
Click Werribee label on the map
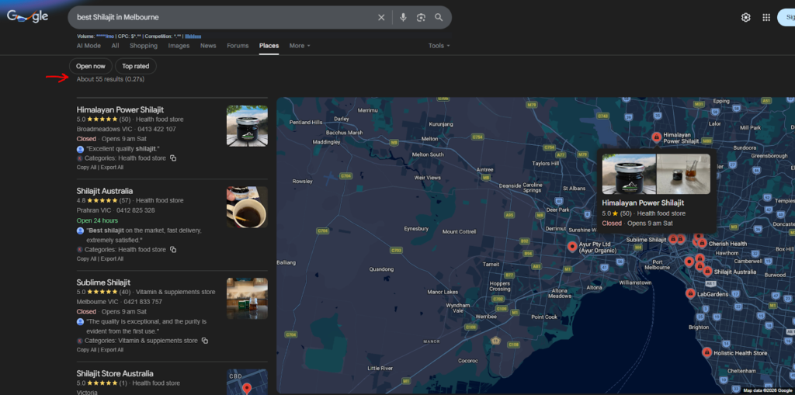click(x=487, y=316)
